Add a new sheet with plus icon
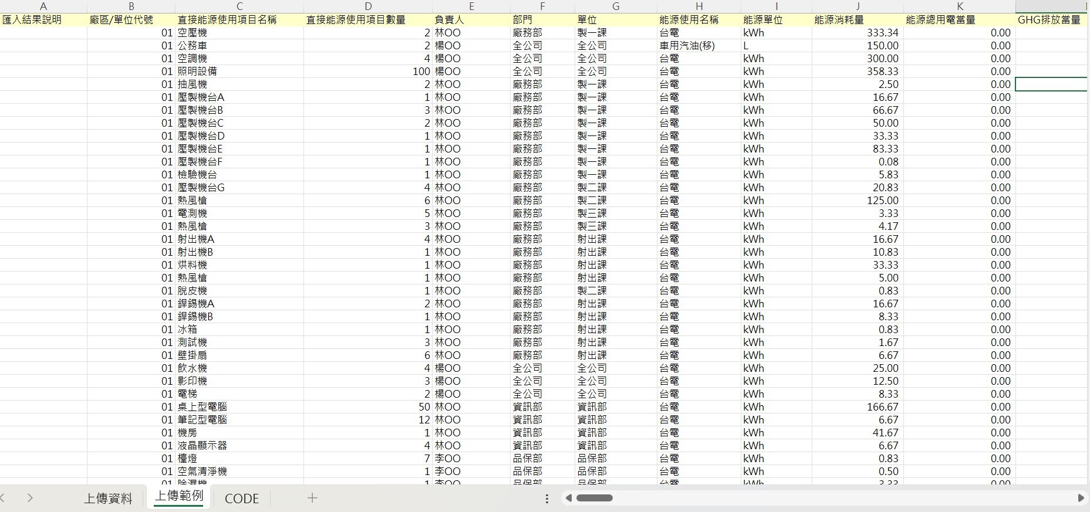The height and width of the screenshot is (512, 1090). click(x=312, y=498)
